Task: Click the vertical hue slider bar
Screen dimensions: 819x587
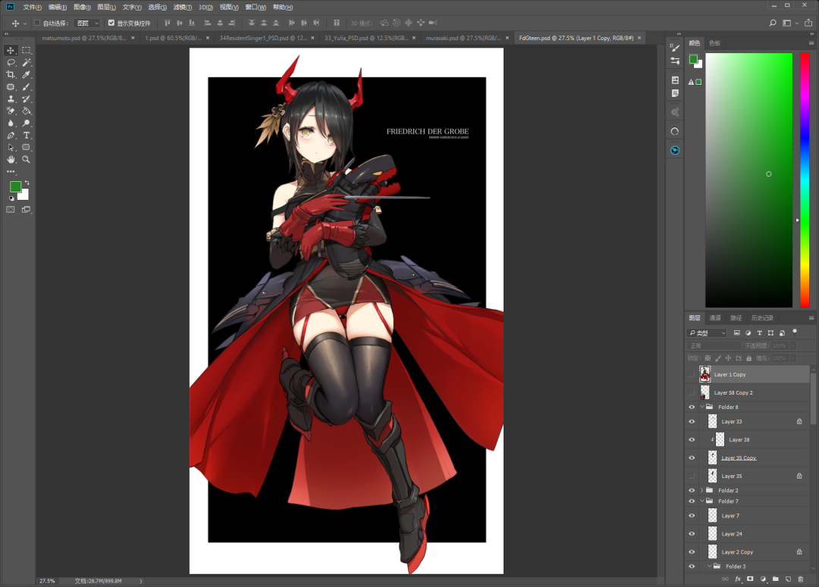Action: point(805,180)
